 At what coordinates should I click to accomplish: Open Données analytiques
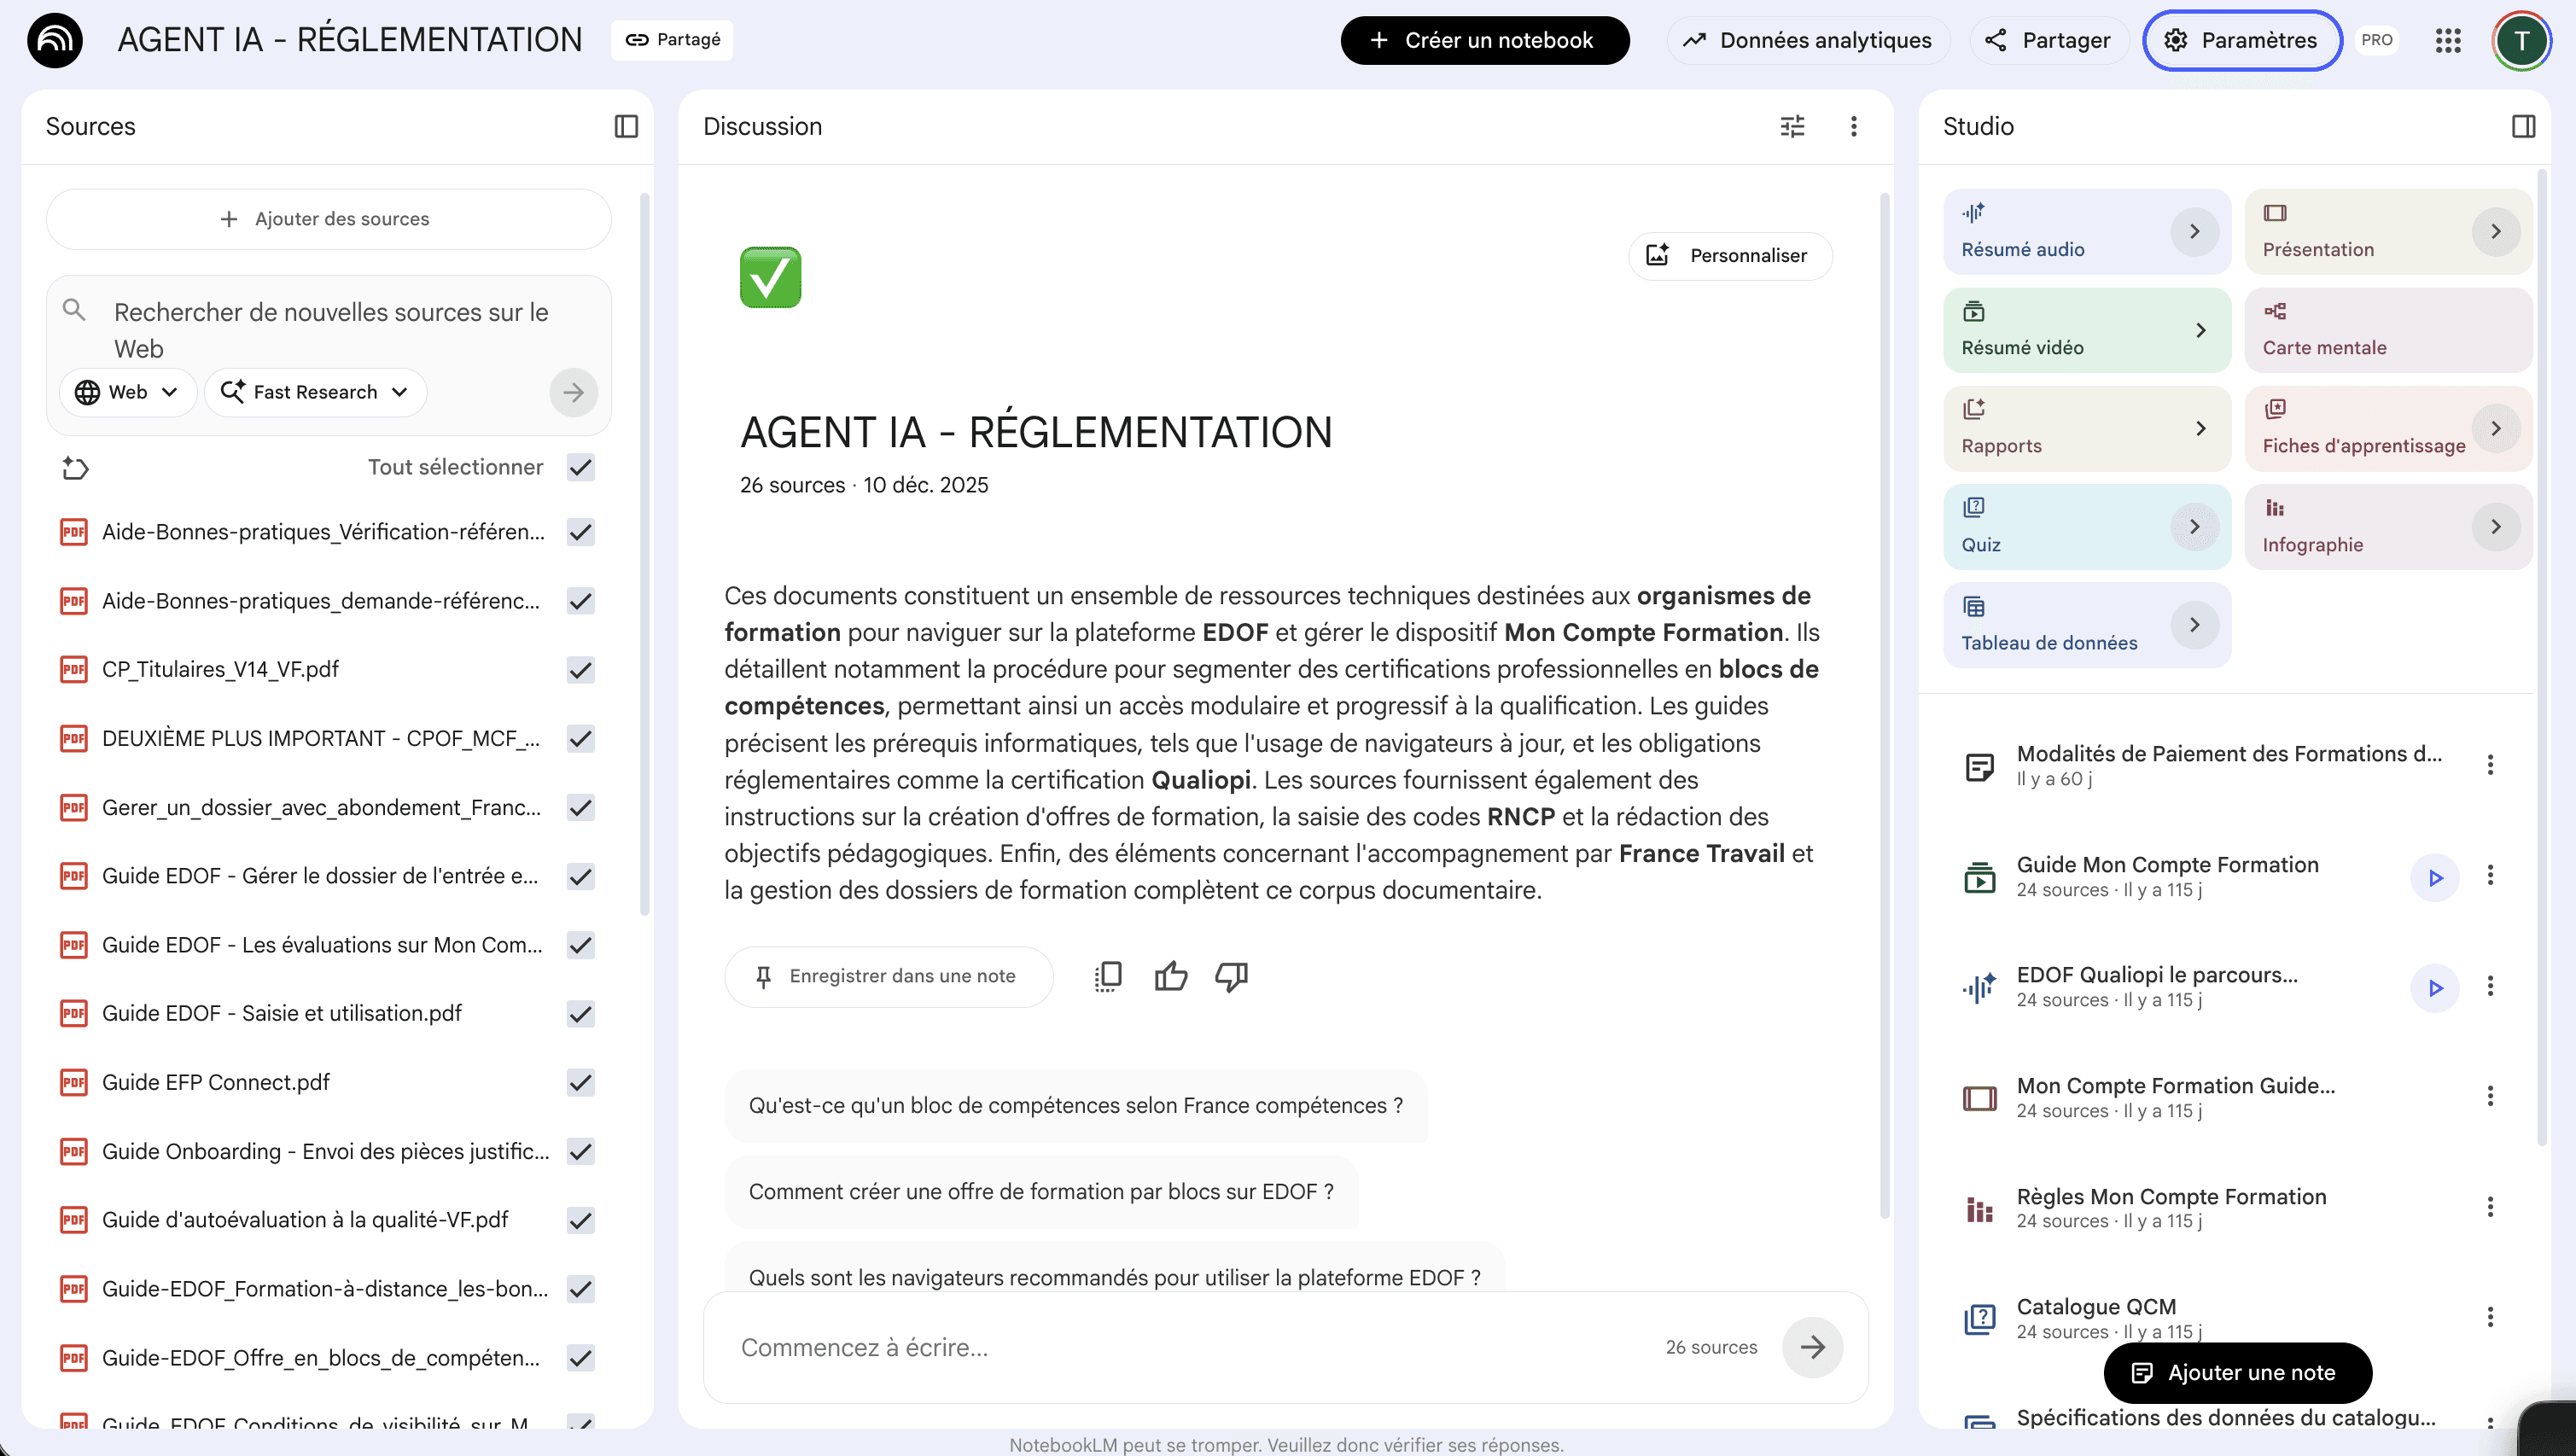pos(1808,40)
